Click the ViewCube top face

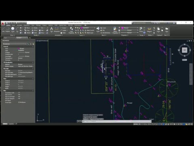click(x=185, y=50)
